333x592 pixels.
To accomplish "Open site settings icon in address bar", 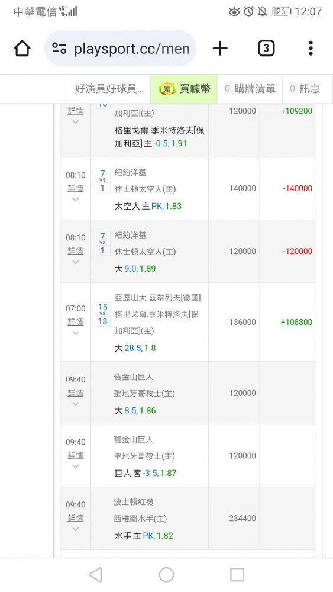I will pyautogui.click(x=59, y=49).
